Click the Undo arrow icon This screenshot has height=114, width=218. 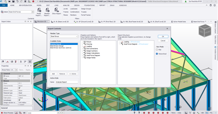click(17, 2)
